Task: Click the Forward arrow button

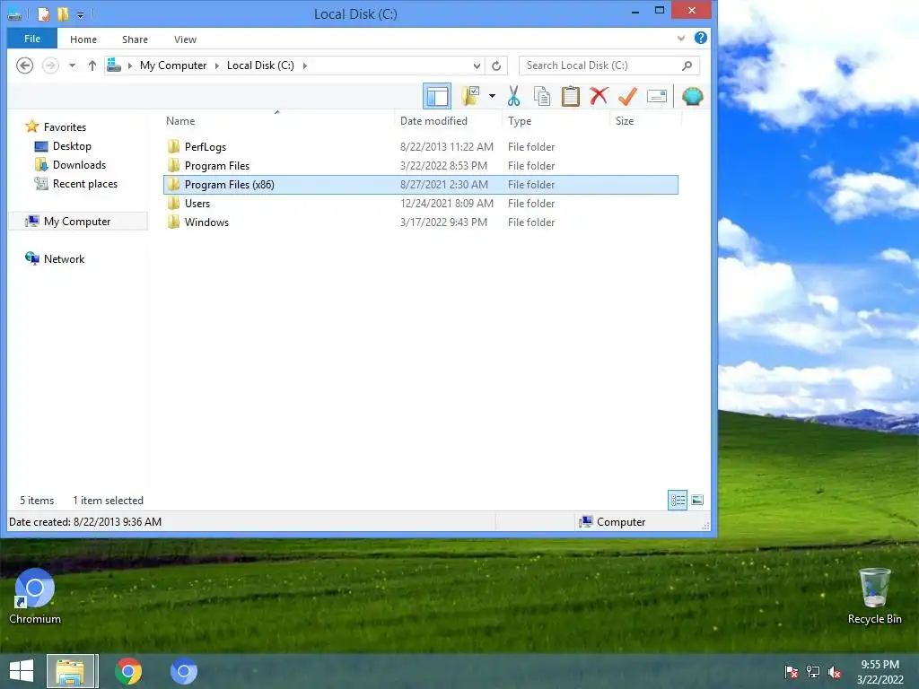Action: pyautogui.click(x=50, y=65)
